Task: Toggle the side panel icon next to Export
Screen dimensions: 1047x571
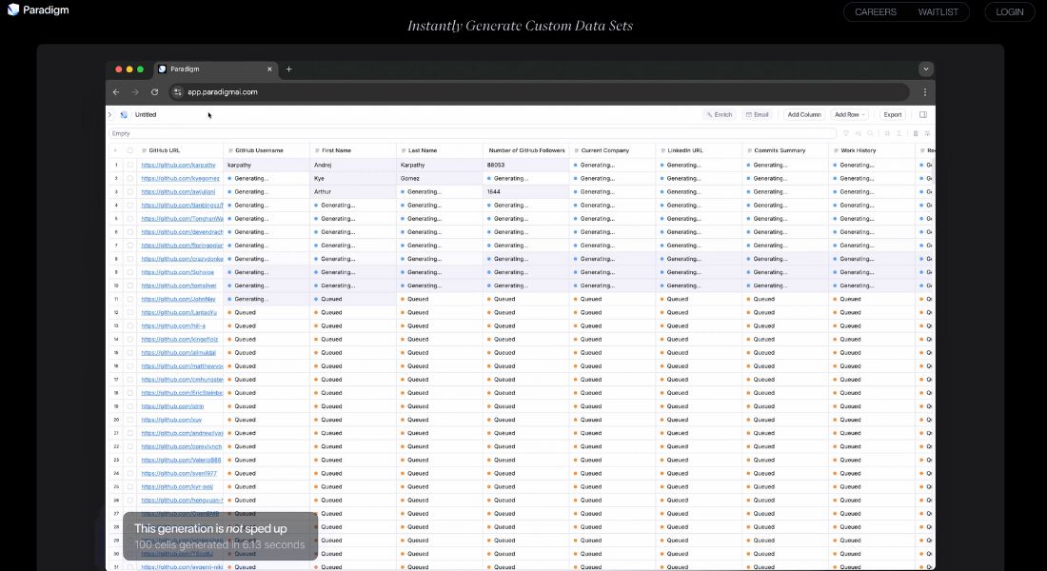Action: tap(923, 115)
